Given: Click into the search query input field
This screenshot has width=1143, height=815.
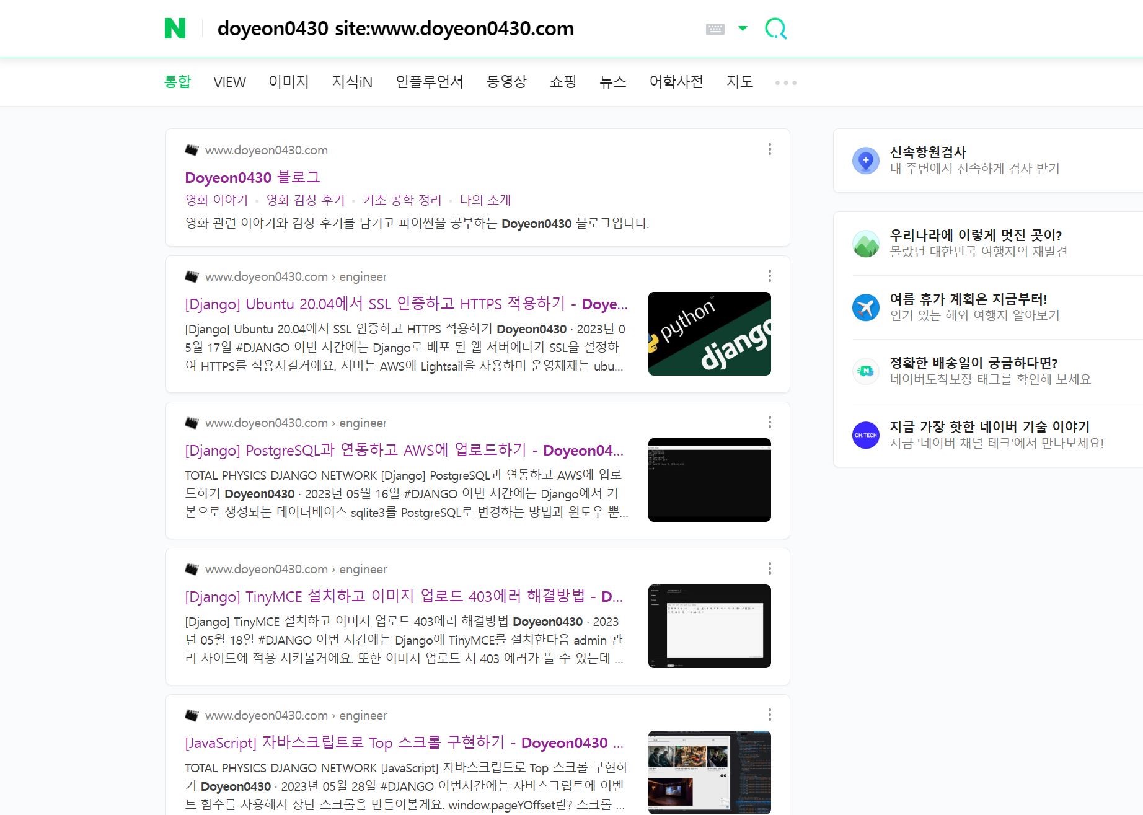Looking at the screenshot, I should 395,29.
